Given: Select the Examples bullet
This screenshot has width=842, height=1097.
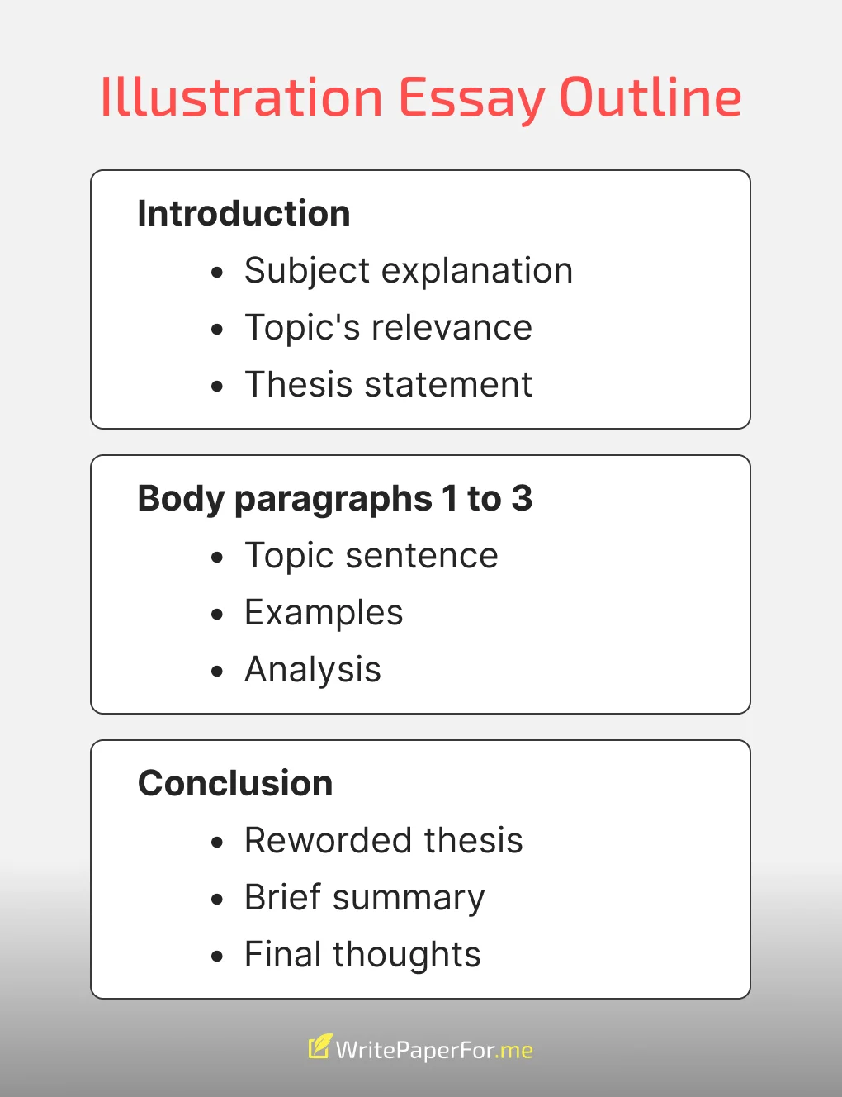Looking at the screenshot, I should click(324, 613).
